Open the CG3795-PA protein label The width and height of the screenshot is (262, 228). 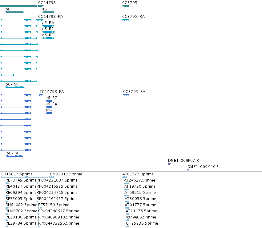pyautogui.click(x=134, y=92)
